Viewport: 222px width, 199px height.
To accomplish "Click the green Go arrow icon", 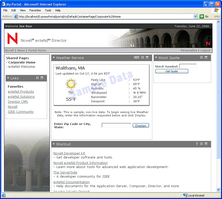I will (x=201, y=16).
